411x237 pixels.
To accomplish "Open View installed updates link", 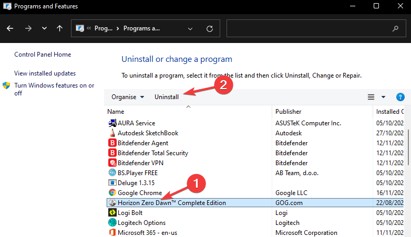I will pos(45,73).
